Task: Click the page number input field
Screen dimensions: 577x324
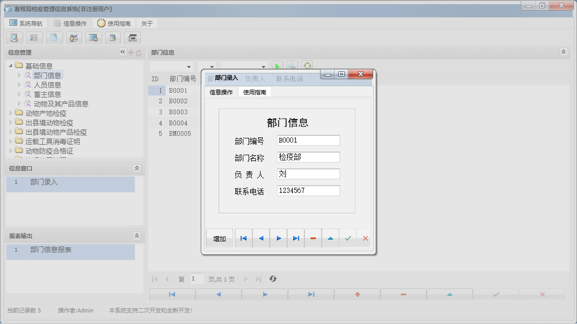Action: [197, 278]
